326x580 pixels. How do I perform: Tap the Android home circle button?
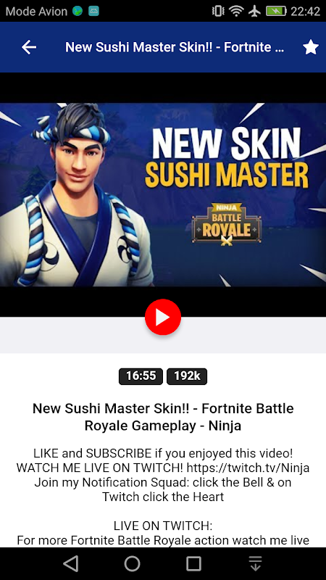132,564
